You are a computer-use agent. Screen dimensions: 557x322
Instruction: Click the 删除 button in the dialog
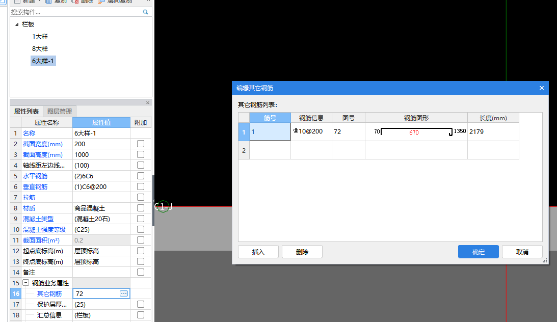tap(302, 252)
